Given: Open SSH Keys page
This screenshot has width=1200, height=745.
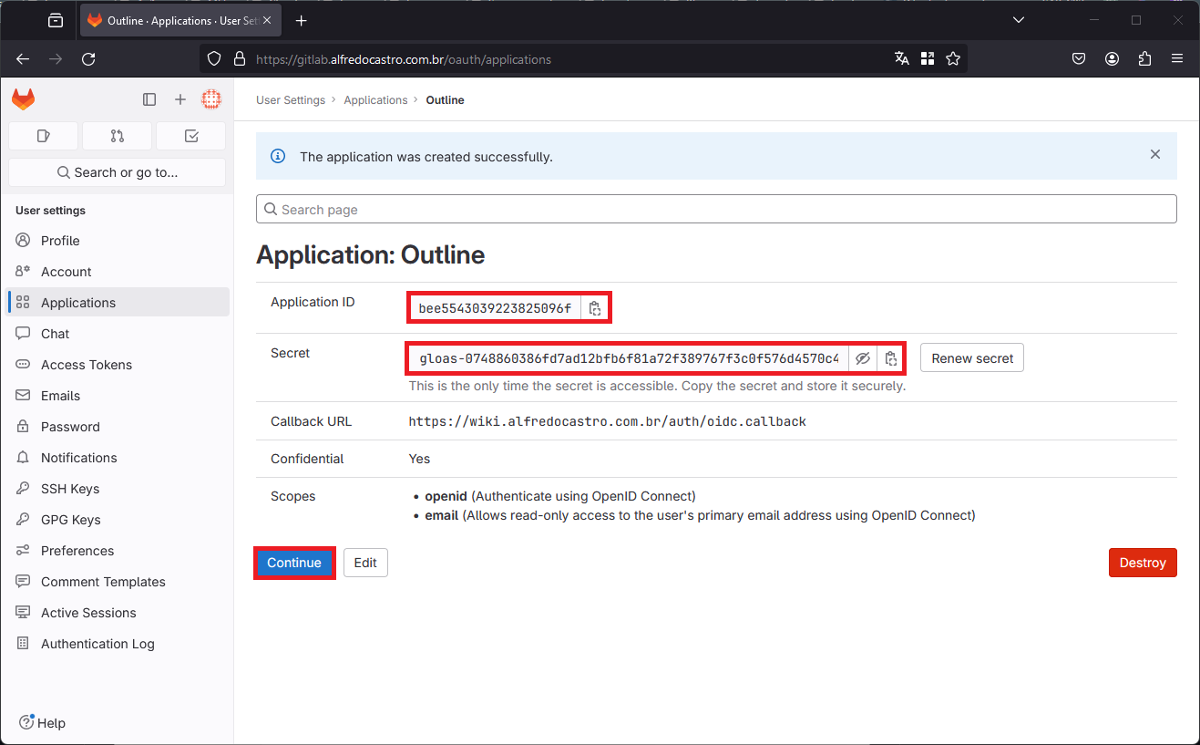Looking at the screenshot, I should tap(118, 489).
